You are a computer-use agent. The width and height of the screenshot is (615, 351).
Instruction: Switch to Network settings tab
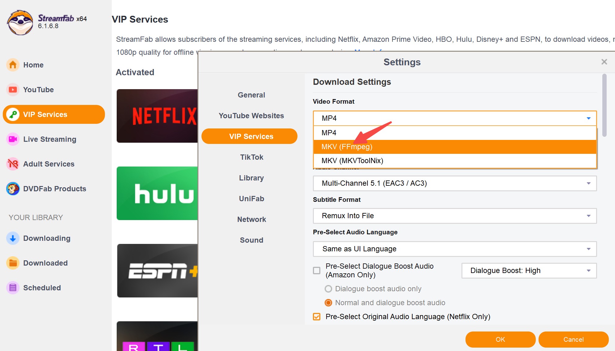pos(251,219)
